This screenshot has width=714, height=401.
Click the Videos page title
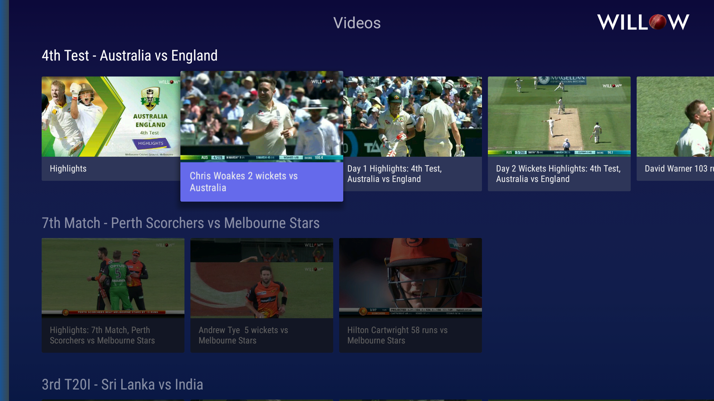tap(357, 23)
